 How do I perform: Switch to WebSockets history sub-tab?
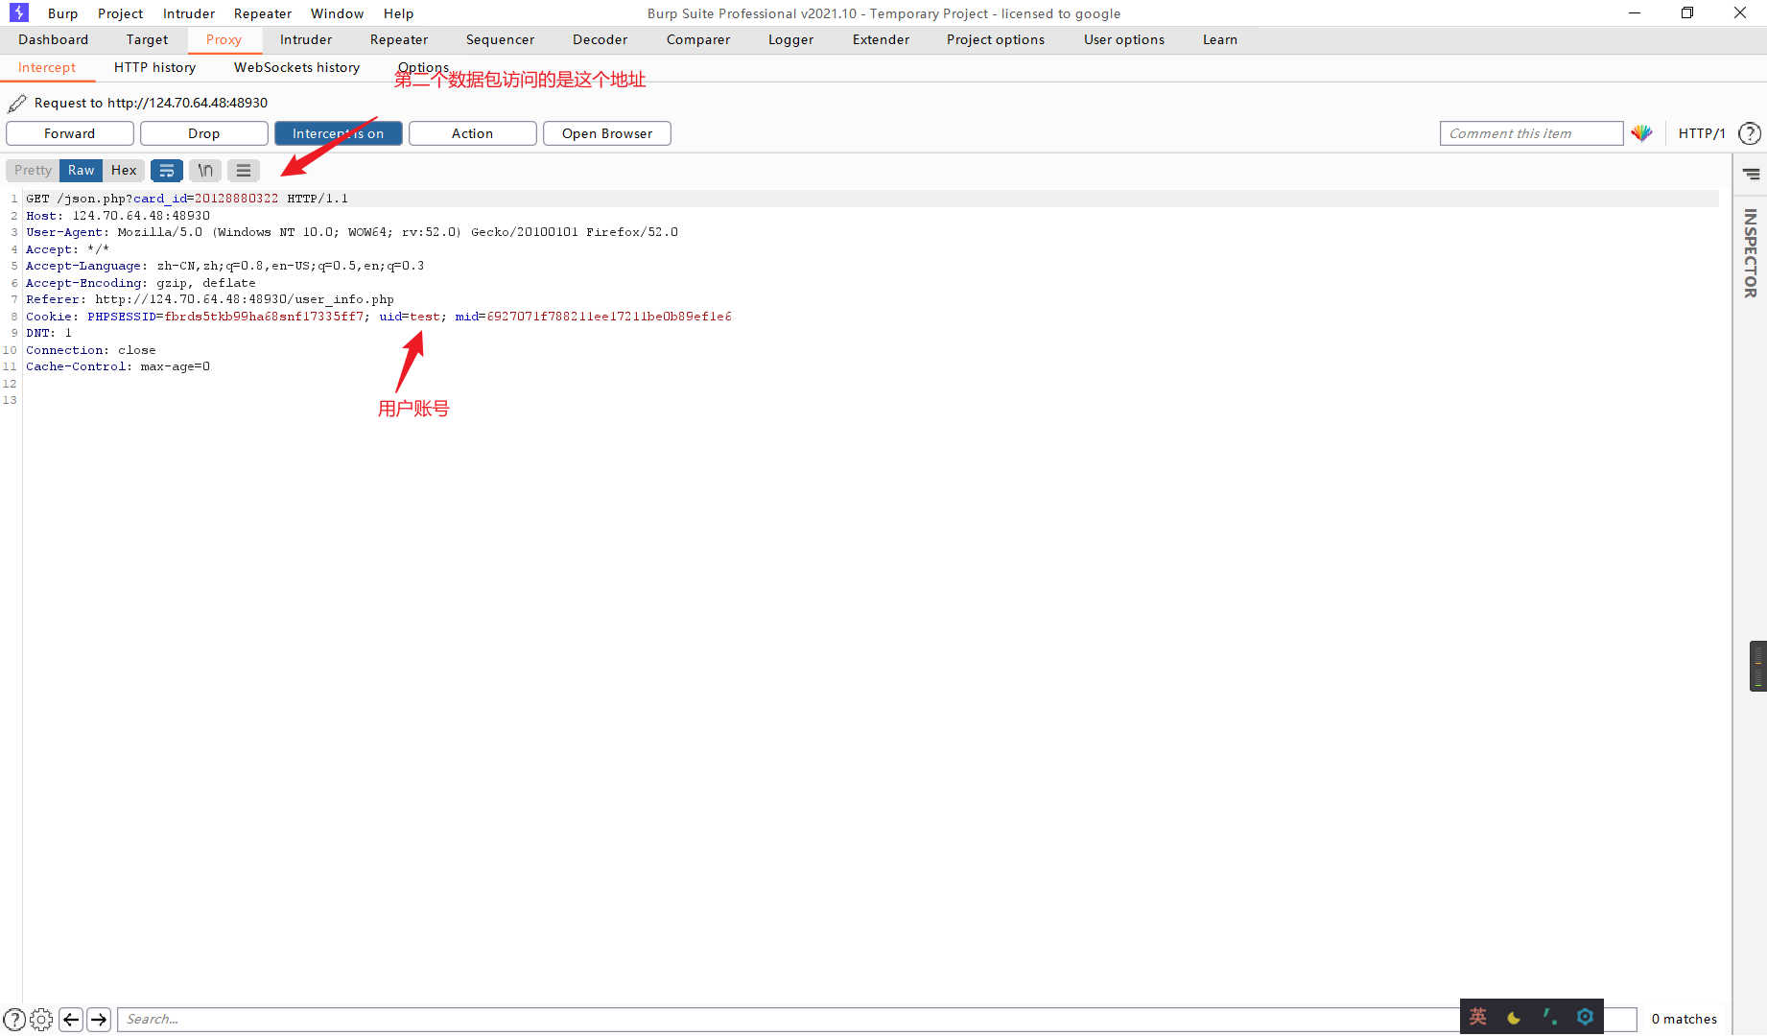pos(297,67)
